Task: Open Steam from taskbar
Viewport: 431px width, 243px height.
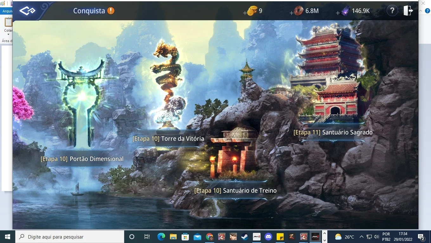Action: (x=245, y=237)
